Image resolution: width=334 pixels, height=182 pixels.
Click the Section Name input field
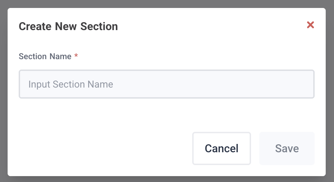[x=166, y=84]
